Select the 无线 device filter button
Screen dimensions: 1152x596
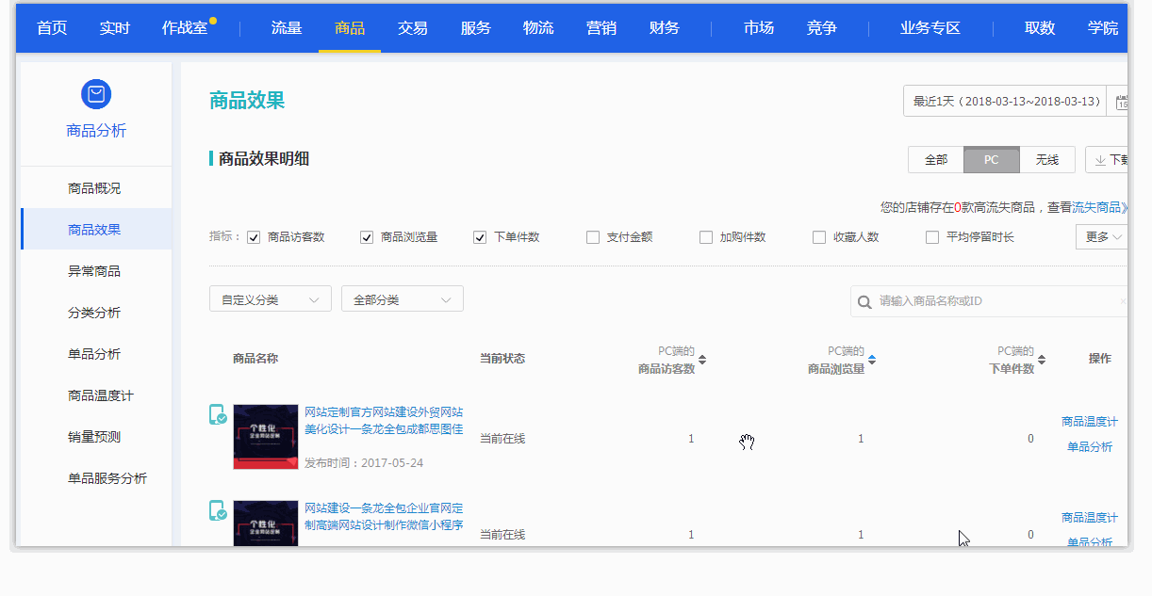point(1047,160)
